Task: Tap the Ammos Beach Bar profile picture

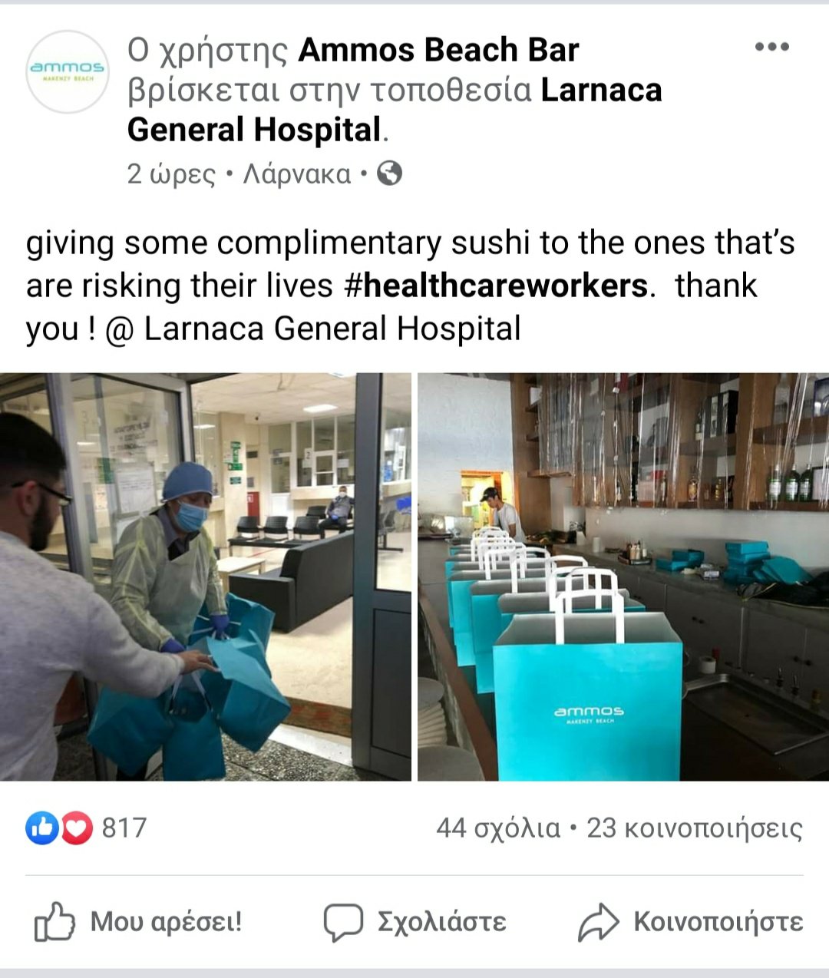Action: (68, 72)
